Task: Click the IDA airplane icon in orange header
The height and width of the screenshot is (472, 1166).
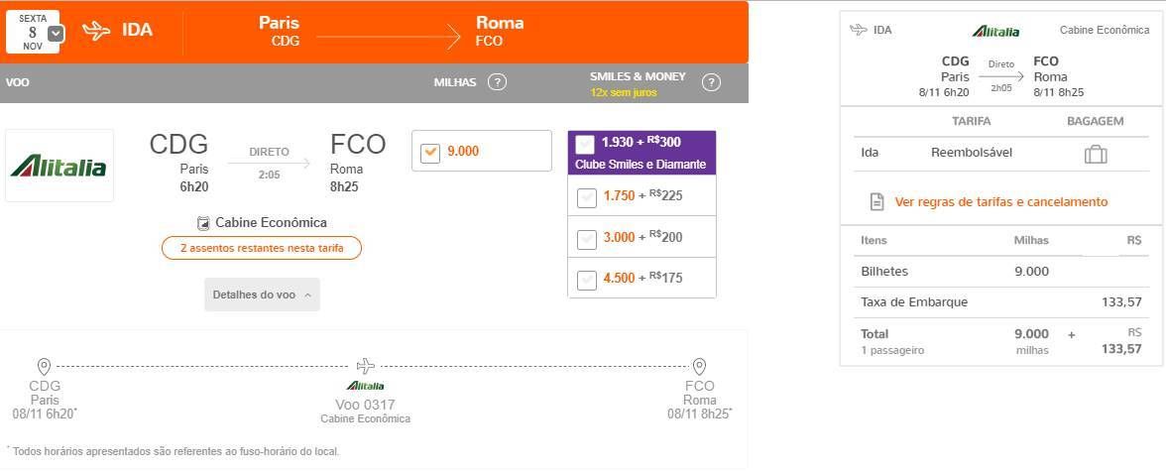Action: 97,31
